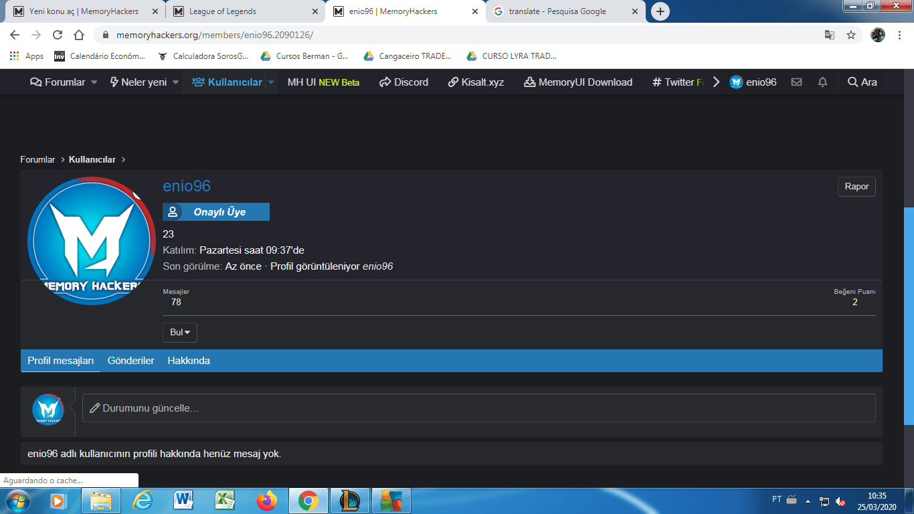Click the Google Translate page icon
Image resolution: width=914 pixels, height=514 pixels.
pos(830,35)
